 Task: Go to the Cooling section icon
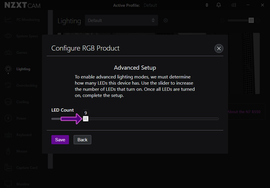[8, 102]
